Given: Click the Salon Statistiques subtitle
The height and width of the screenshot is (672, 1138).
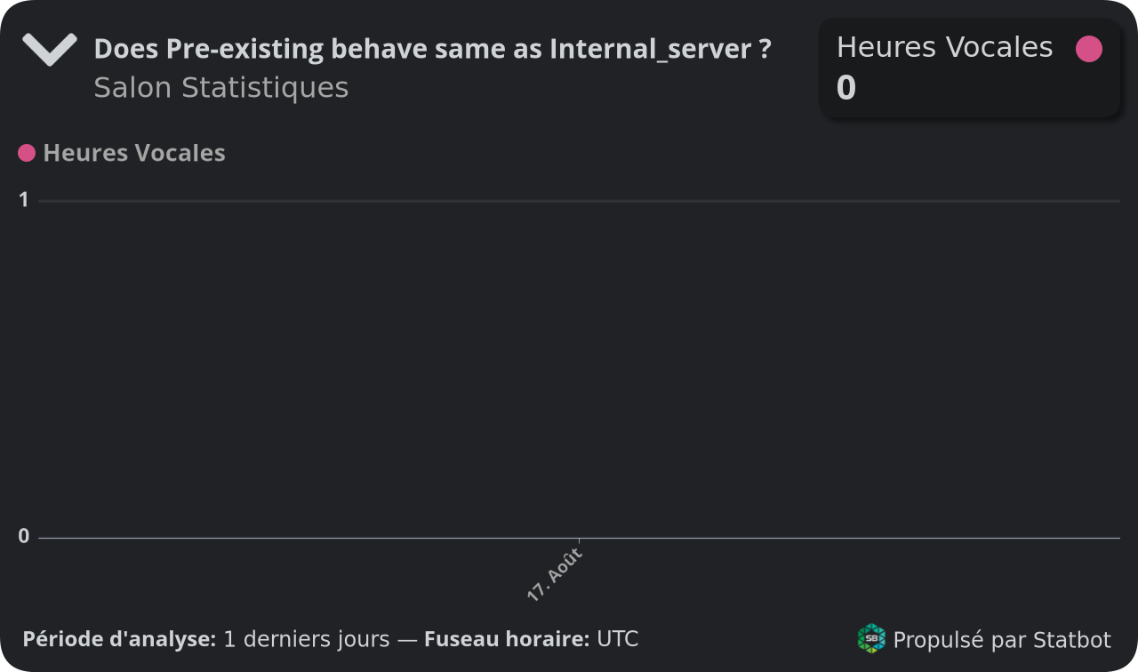Looking at the screenshot, I should pos(220,88).
